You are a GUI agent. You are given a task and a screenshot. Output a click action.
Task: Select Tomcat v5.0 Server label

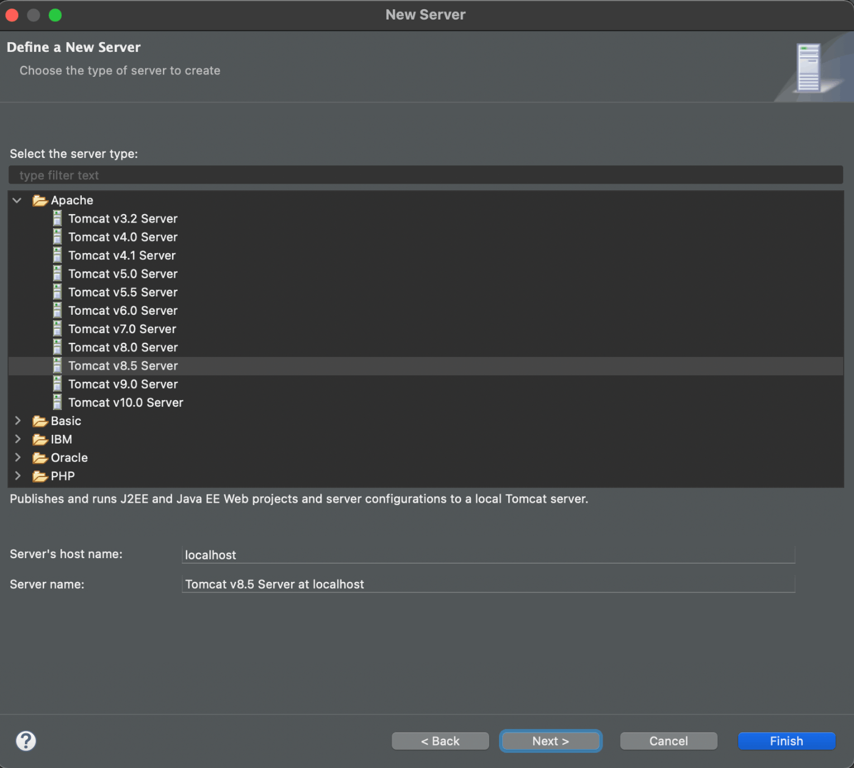click(123, 273)
